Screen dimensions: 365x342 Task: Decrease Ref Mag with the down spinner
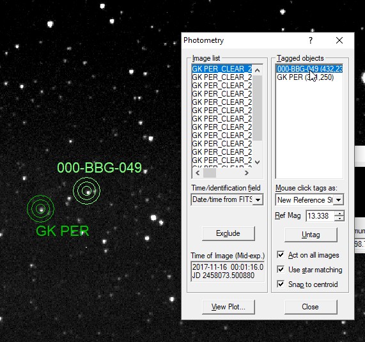coord(339,219)
